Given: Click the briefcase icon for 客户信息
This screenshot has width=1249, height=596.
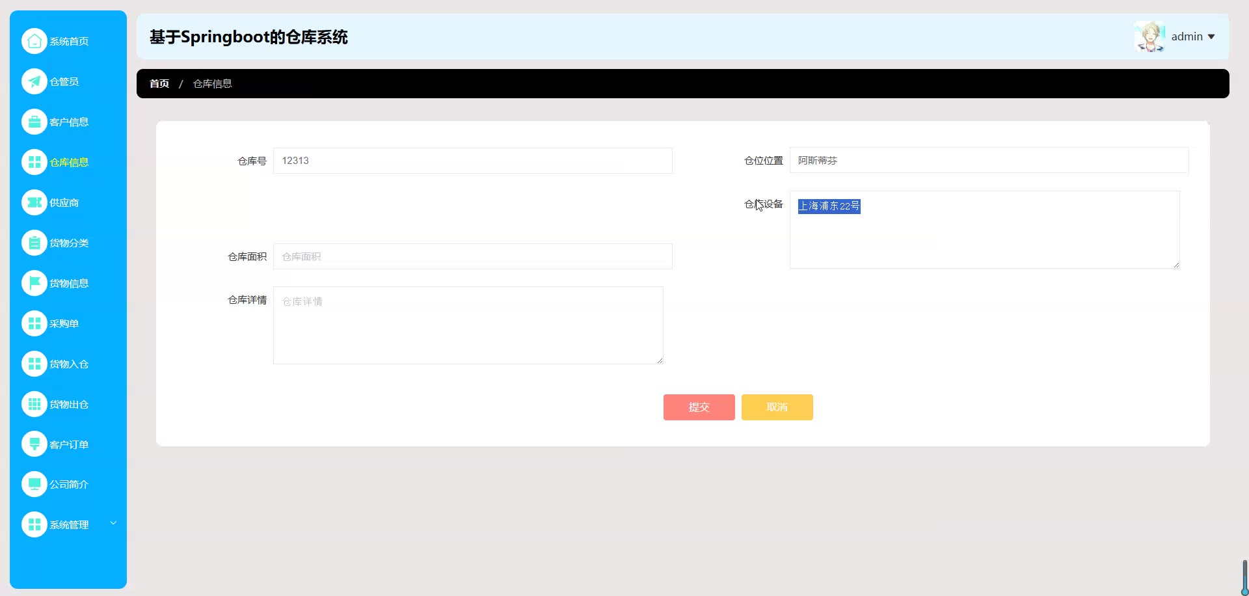Looking at the screenshot, I should tap(34, 122).
